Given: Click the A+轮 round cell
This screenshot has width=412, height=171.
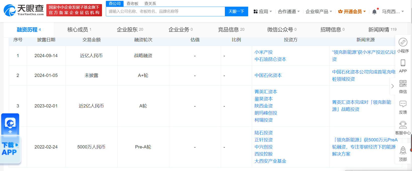Looking at the screenshot, I should tap(143, 75).
